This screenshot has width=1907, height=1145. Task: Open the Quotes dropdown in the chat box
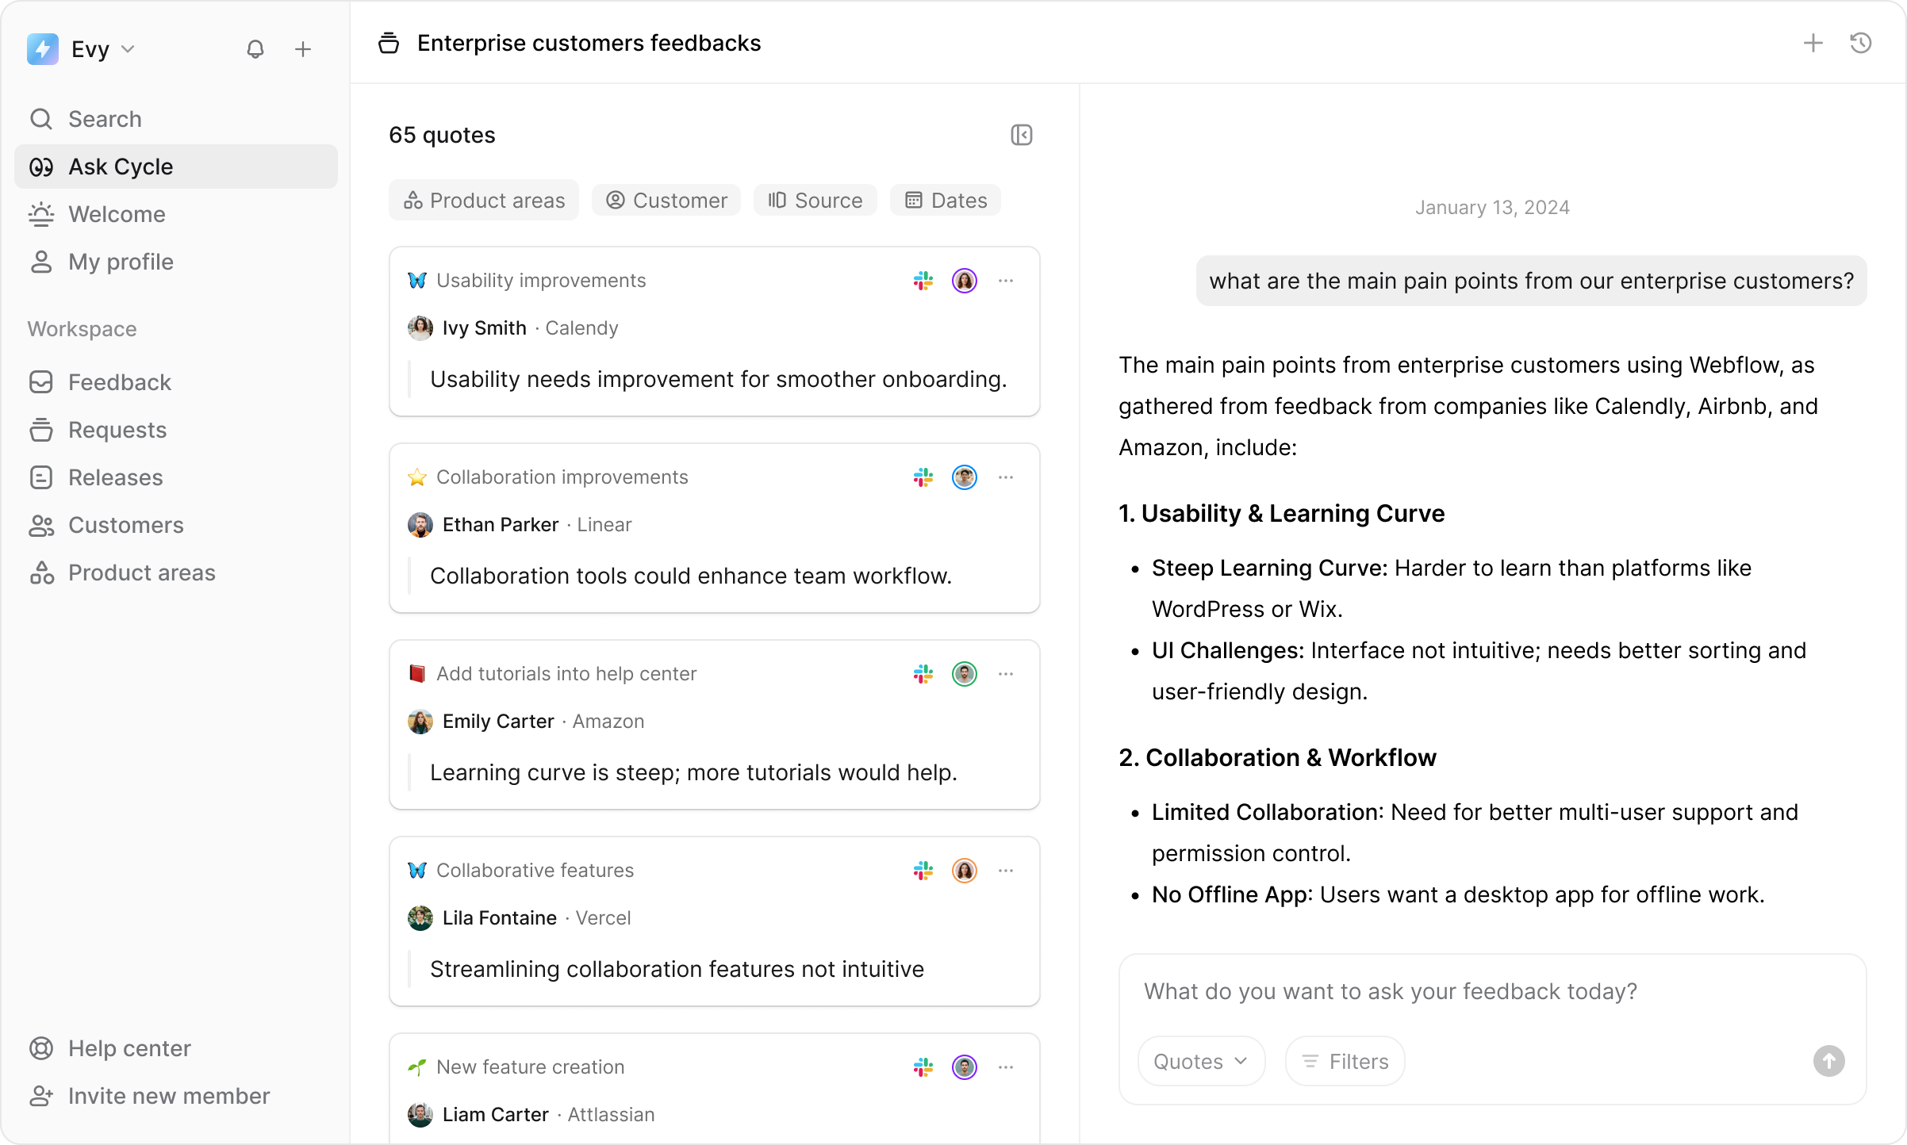point(1200,1061)
